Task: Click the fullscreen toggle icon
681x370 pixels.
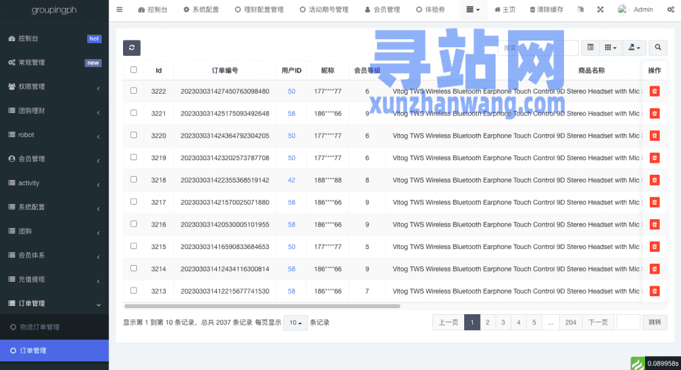Action: point(601,9)
